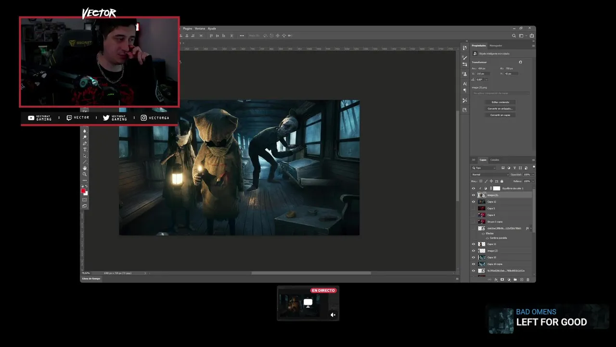Viewport: 616px width, 347px height.
Task: Hide Equilibrio de color 1 layer
Action: tap(474, 188)
